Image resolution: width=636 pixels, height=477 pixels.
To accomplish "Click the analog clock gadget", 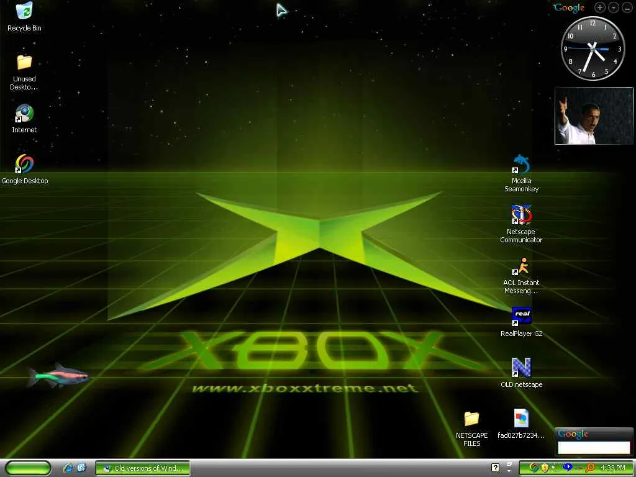I will point(593,48).
